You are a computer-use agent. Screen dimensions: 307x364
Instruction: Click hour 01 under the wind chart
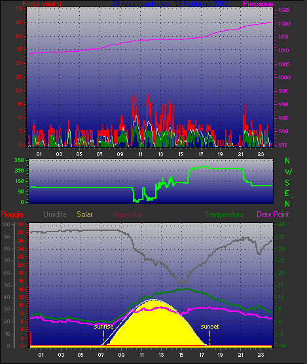pyautogui.click(x=39, y=154)
